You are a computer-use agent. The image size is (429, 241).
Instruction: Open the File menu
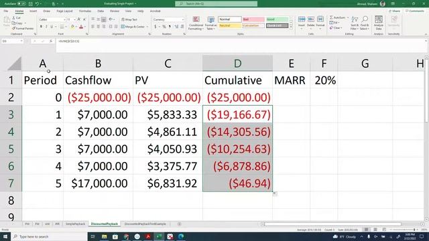pyautogui.click(x=6, y=11)
